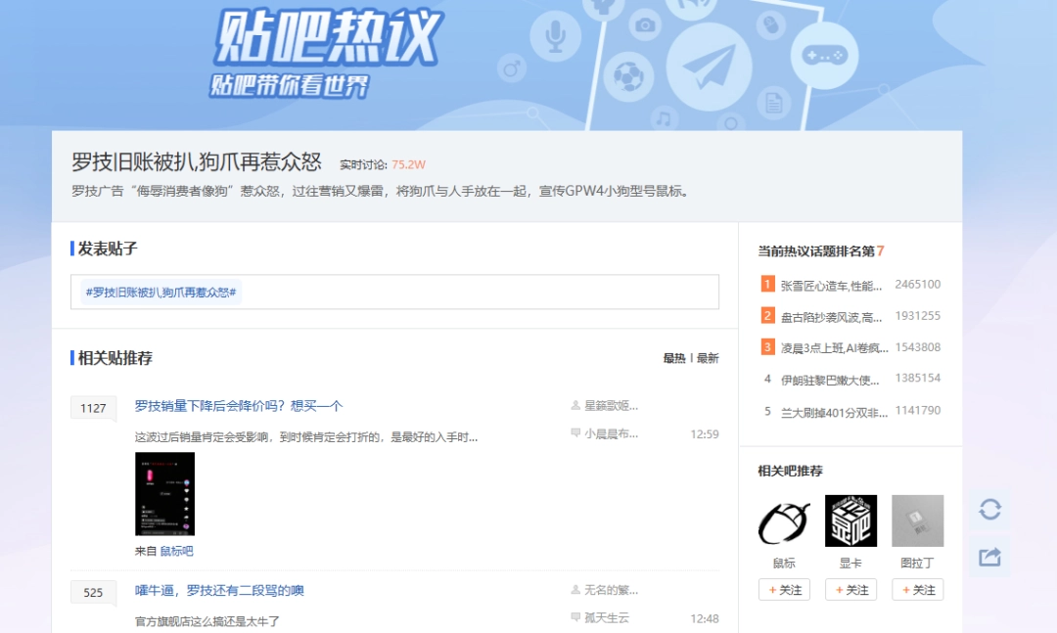Click heat value 1141790

point(917,411)
